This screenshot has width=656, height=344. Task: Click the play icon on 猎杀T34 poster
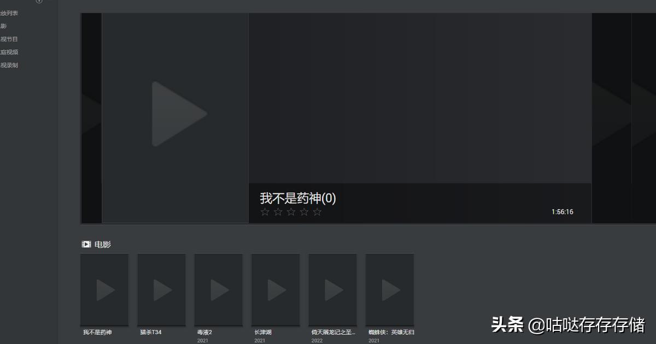pos(161,289)
